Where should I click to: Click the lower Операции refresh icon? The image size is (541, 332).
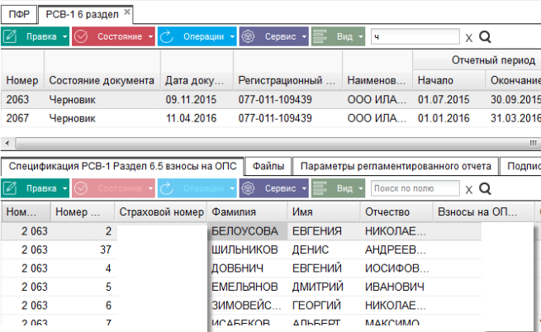click(x=167, y=188)
